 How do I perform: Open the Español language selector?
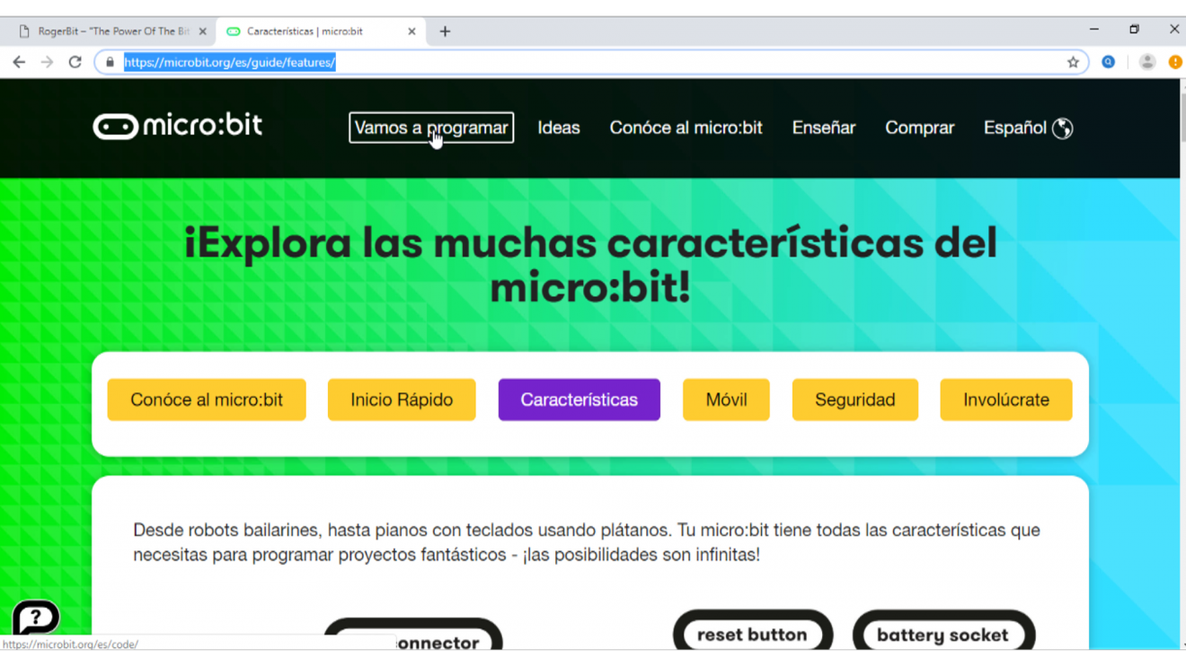1017,127
